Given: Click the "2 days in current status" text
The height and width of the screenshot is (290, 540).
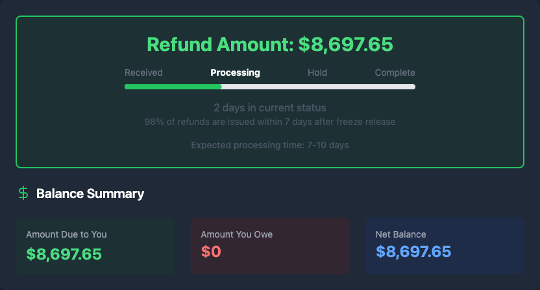Looking at the screenshot, I should pyautogui.click(x=270, y=107).
